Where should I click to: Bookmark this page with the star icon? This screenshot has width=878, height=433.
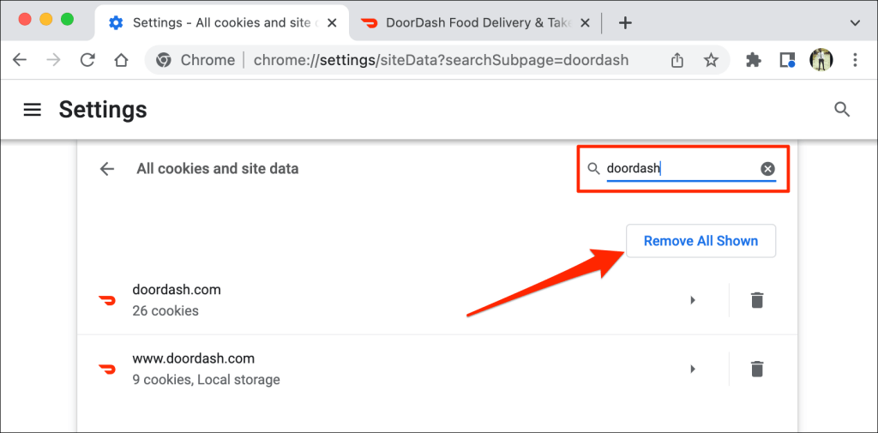(711, 60)
